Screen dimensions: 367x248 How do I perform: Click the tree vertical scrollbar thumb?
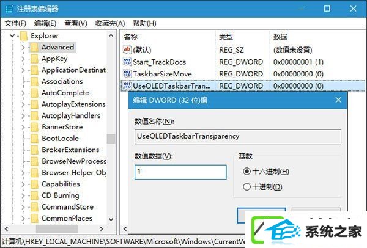[111, 139]
